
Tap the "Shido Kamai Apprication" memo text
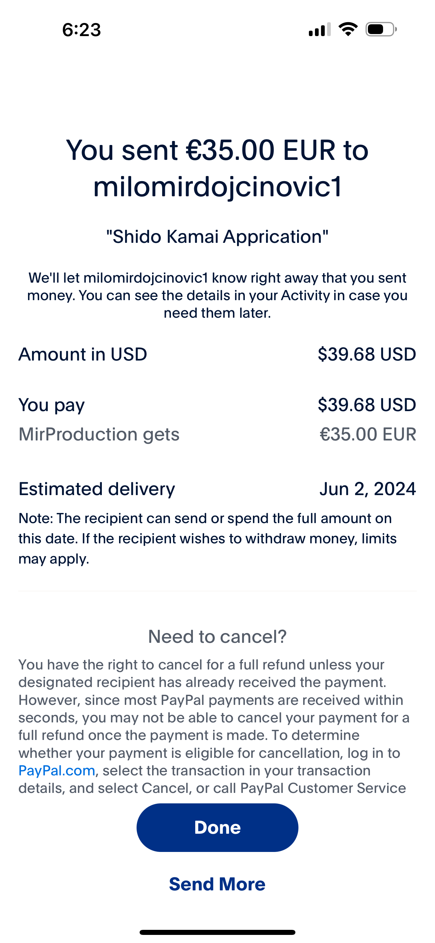217,236
